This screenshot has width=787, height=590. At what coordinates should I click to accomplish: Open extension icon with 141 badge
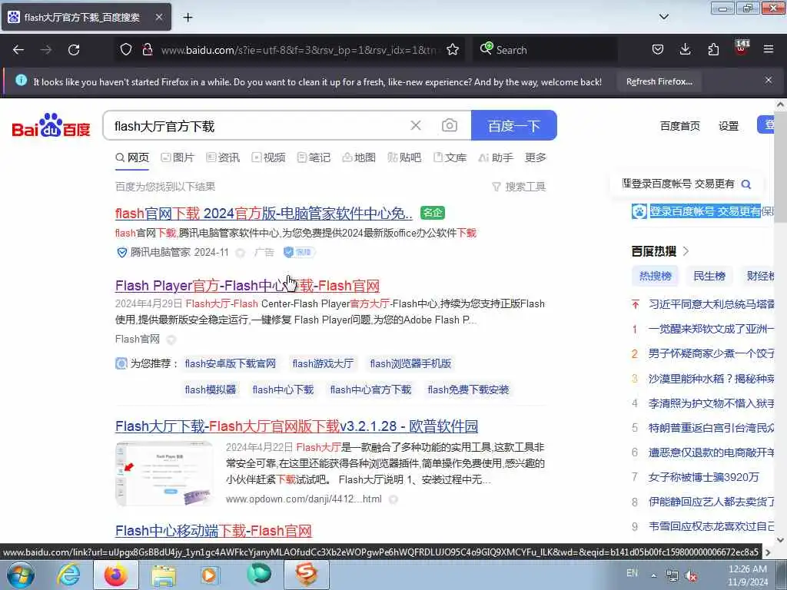(742, 48)
